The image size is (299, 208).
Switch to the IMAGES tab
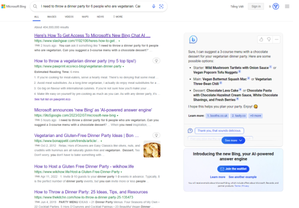coord(52,16)
